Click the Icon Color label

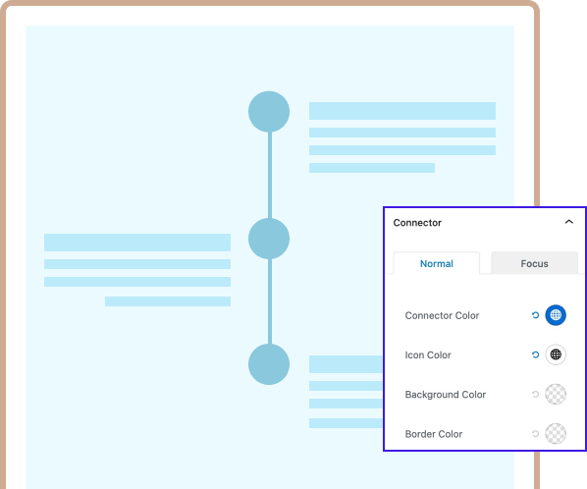tap(428, 354)
